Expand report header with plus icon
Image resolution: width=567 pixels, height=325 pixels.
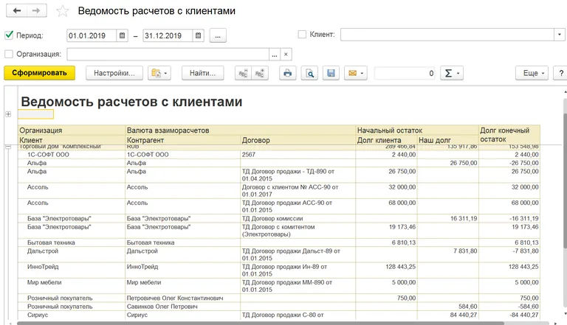(x=8, y=114)
